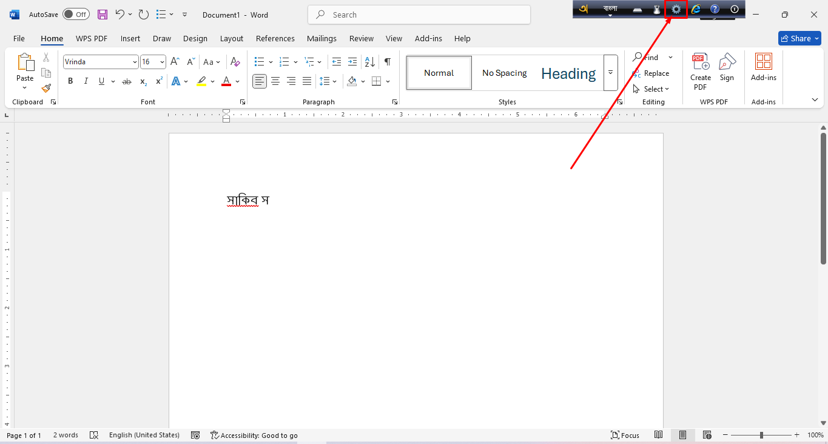Click the Format Painter brush icon
This screenshot has height=444, width=828.
[46, 89]
